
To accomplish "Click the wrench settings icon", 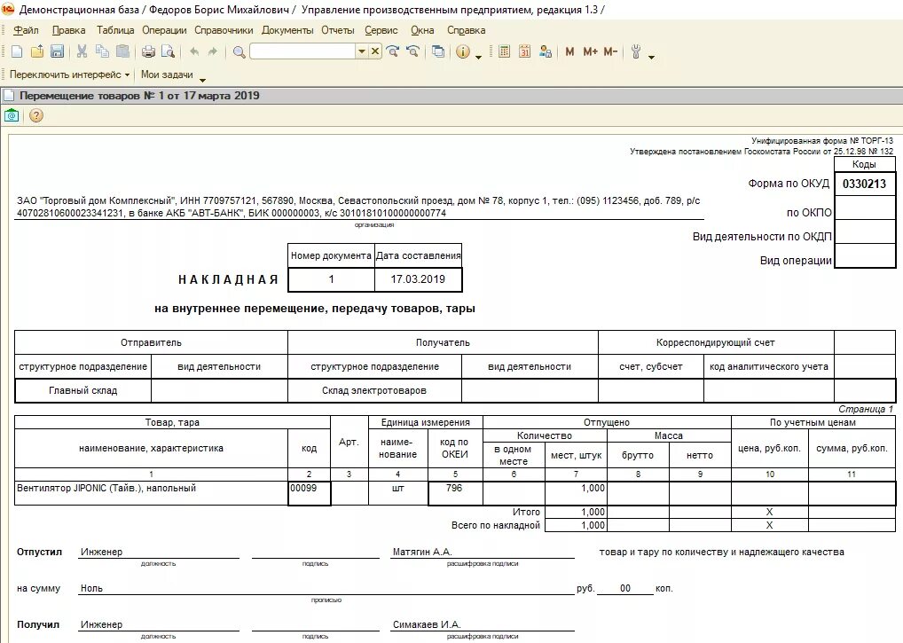I will (636, 51).
